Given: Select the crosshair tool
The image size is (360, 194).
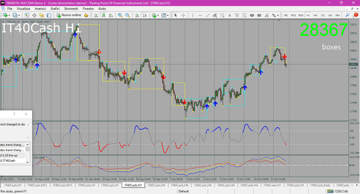Looking at the screenshot, I should (x=183, y=15).
